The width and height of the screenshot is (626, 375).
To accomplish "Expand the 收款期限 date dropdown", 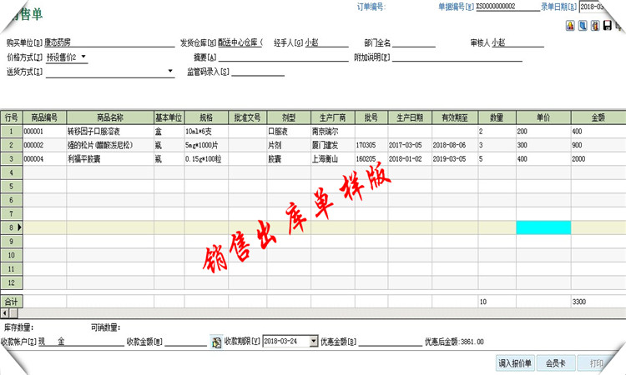I will pyautogui.click(x=314, y=341).
